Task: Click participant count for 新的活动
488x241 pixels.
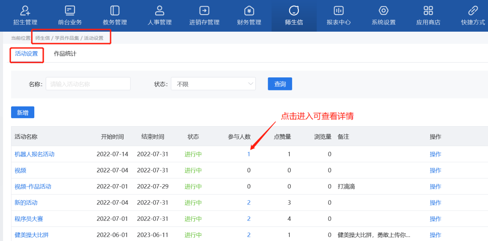Action: tap(249, 203)
